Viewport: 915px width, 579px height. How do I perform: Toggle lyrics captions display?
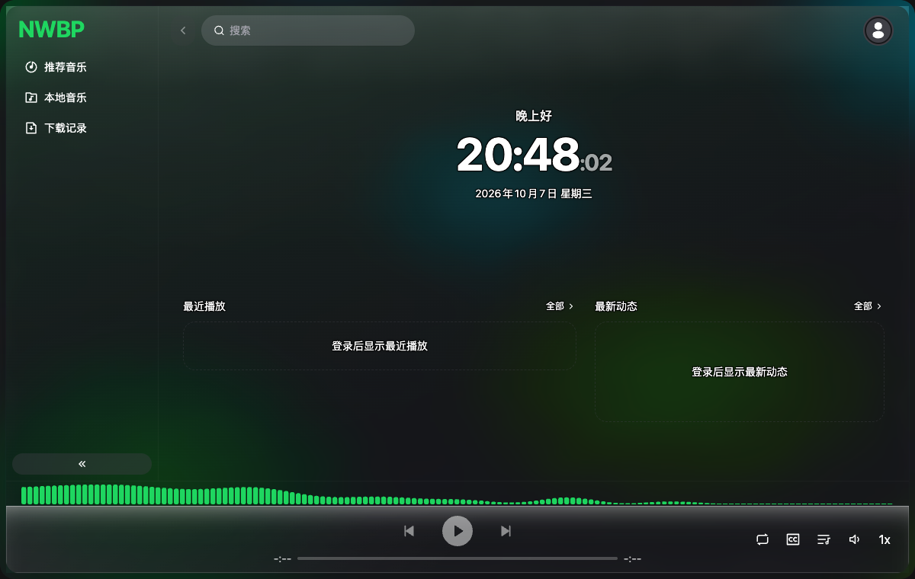point(793,539)
